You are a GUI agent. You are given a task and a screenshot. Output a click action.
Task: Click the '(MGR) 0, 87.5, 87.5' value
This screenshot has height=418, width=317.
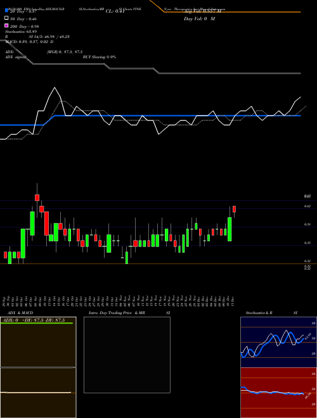coord(65,52)
